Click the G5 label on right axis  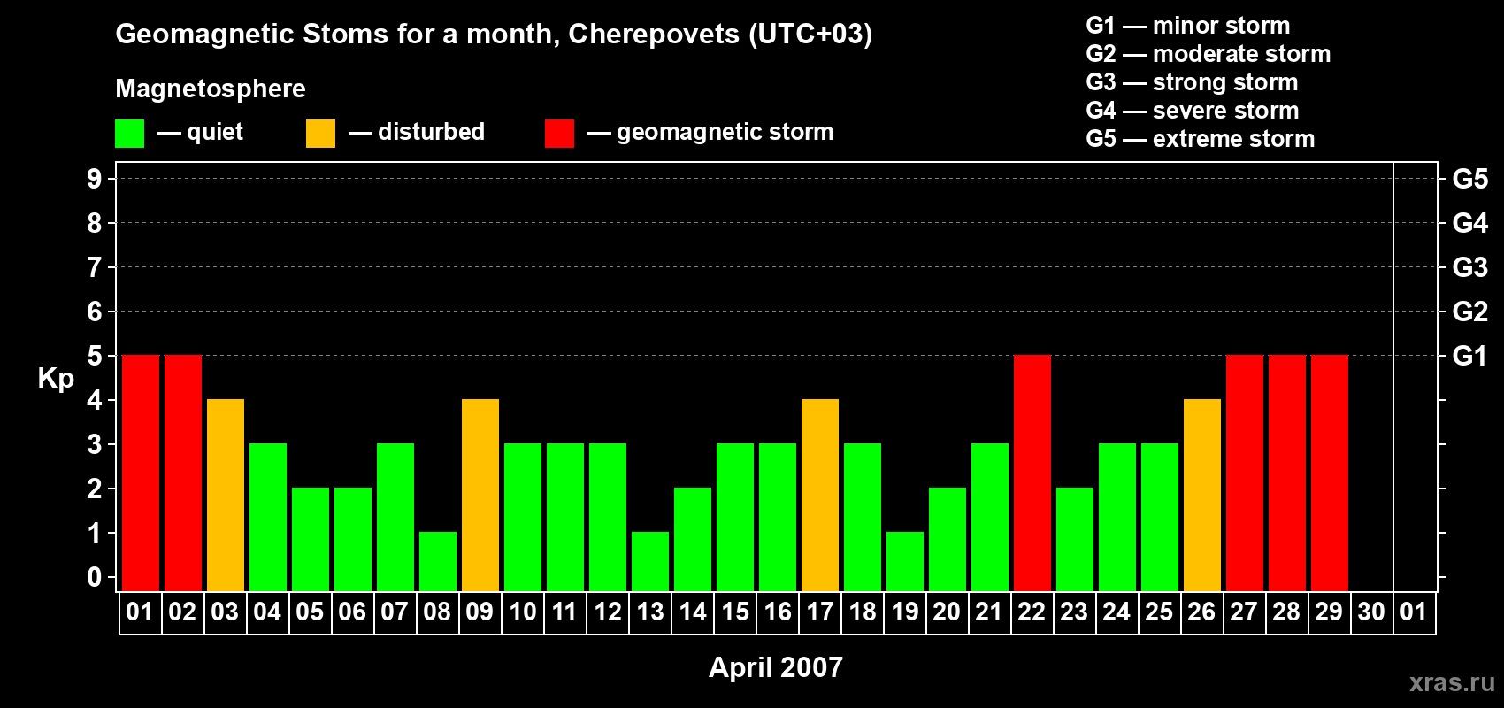pos(1469,179)
